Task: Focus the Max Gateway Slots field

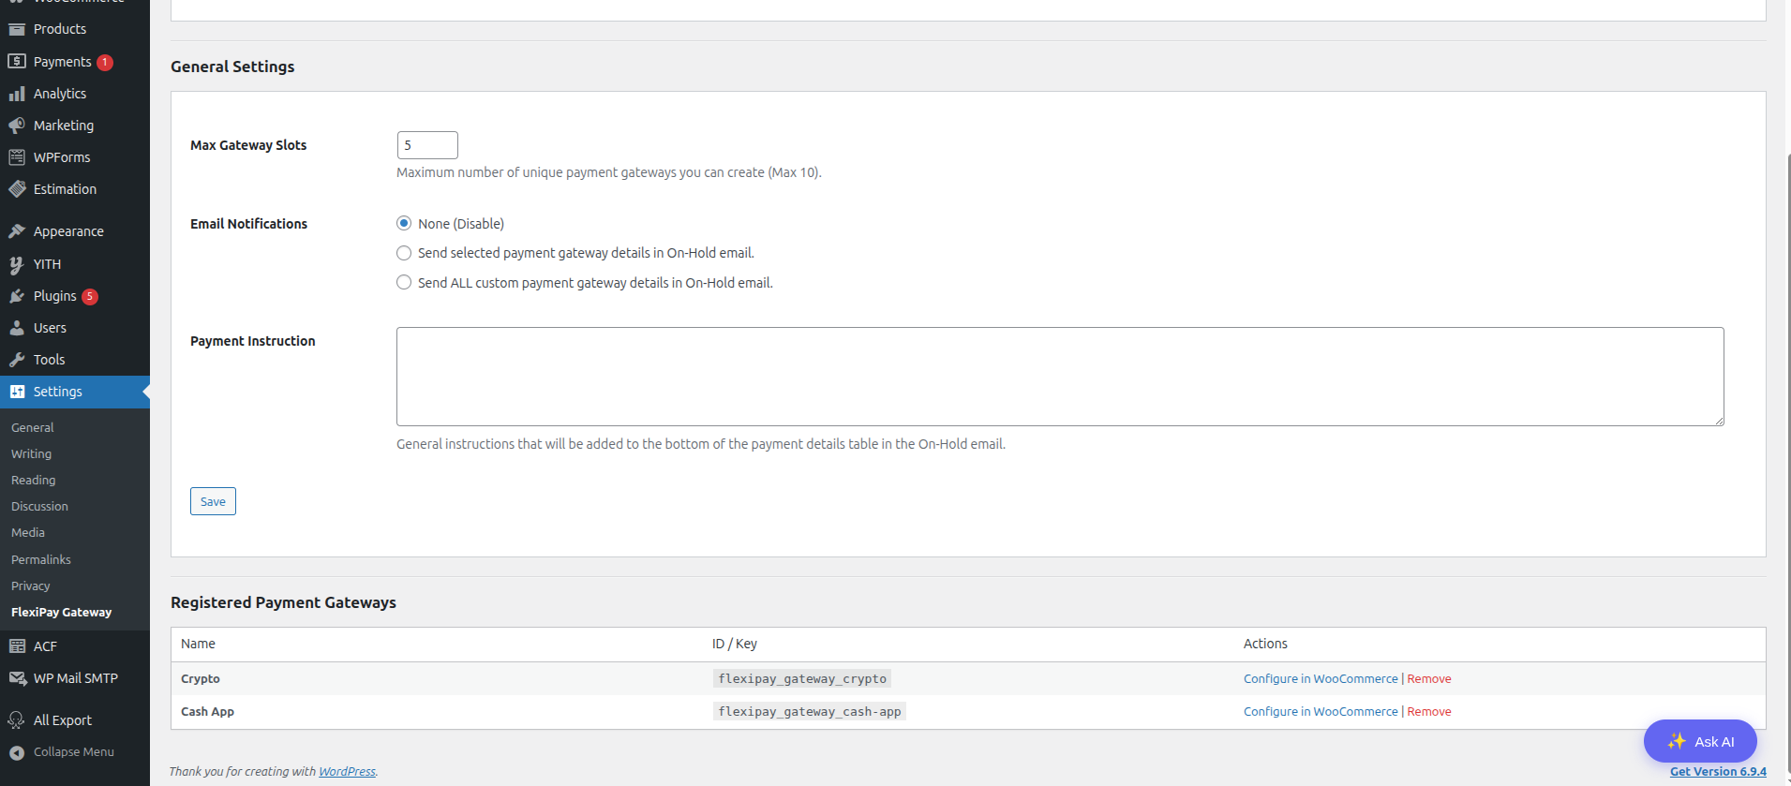Action: pos(427,145)
